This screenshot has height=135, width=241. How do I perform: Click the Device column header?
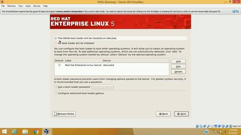tap(136, 61)
